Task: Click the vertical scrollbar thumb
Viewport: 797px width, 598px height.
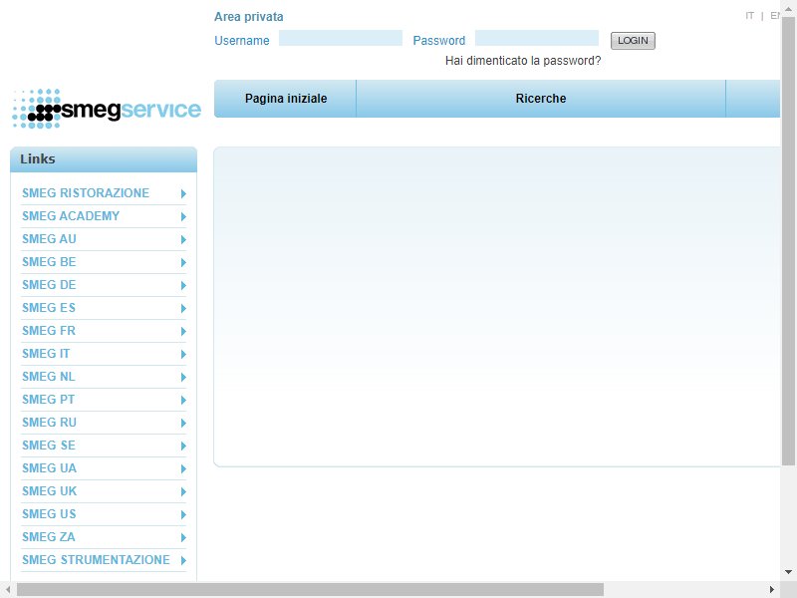Action: pyautogui.click(x=788, y=241)
